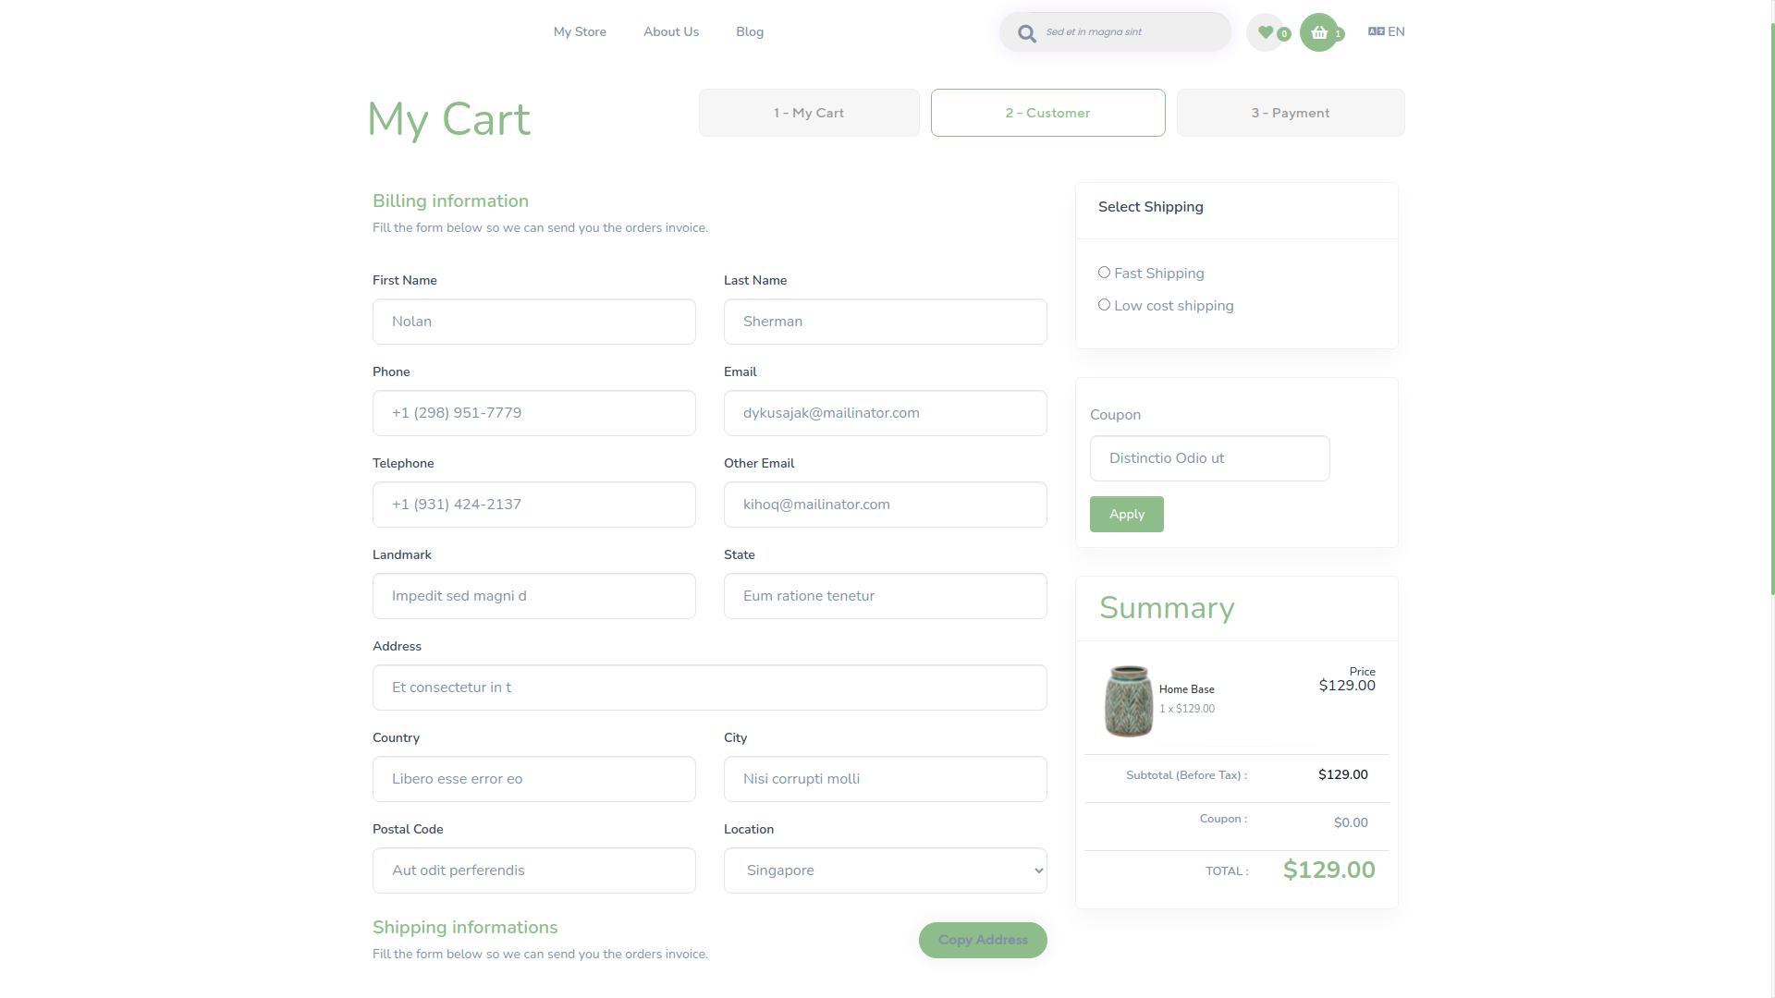Go to the 1 - My Cart step tab
Image resolution: width=1775 pixels, height=998 pixels.
pyautogui.click(x=809, y=113)
